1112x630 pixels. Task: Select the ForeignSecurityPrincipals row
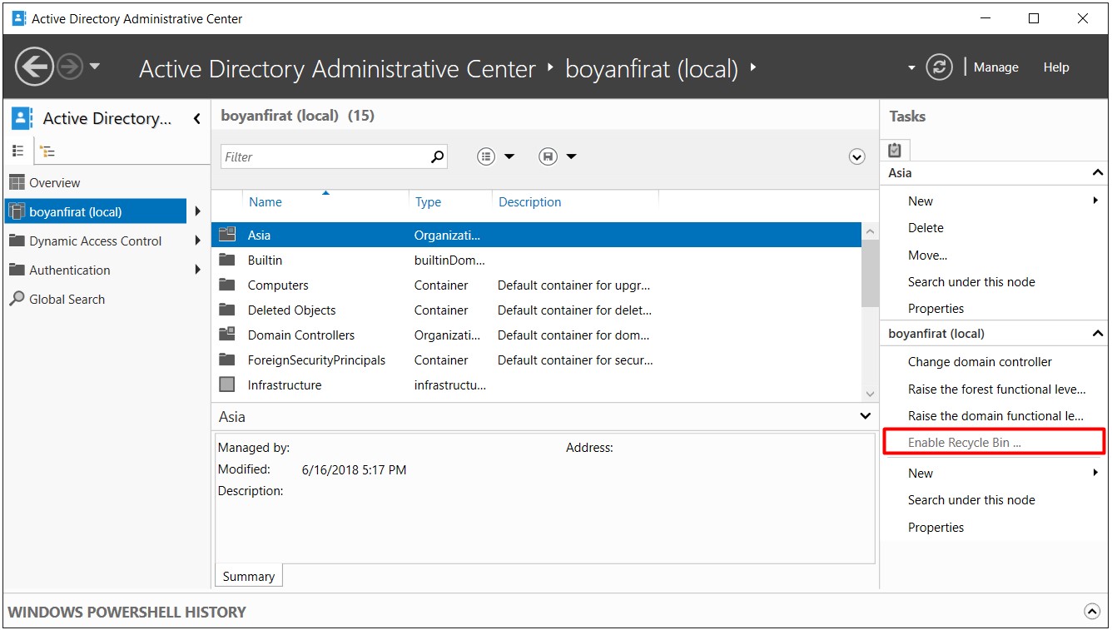(537, 360)
